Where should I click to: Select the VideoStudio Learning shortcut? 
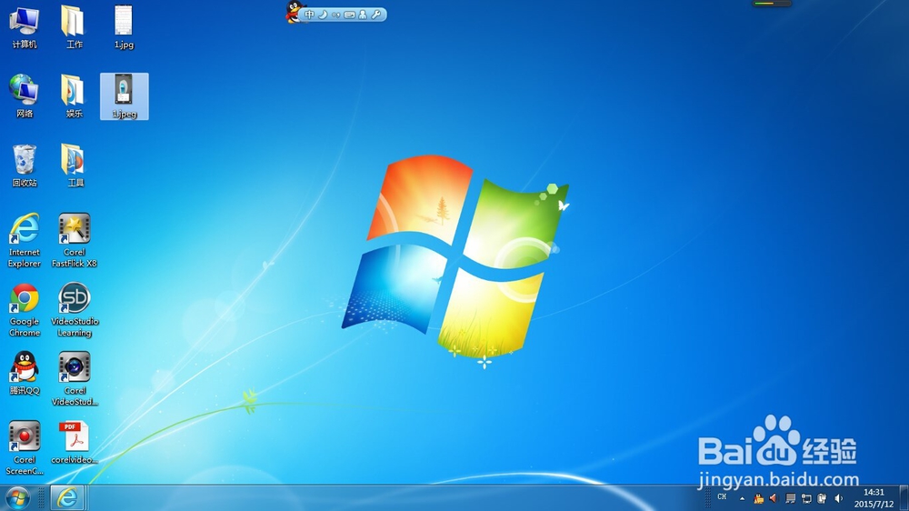point(75,310)
